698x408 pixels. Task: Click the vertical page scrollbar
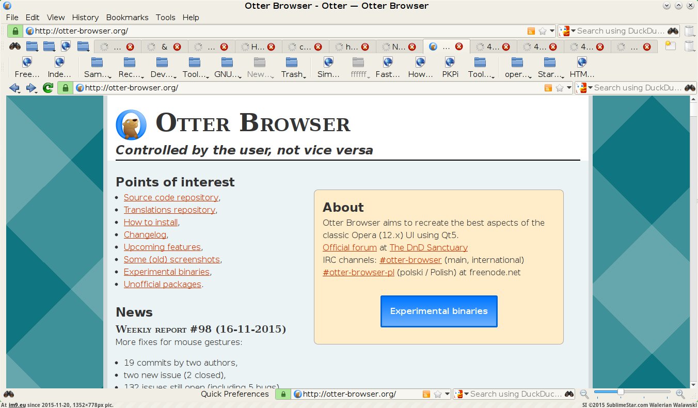(693, 242)
